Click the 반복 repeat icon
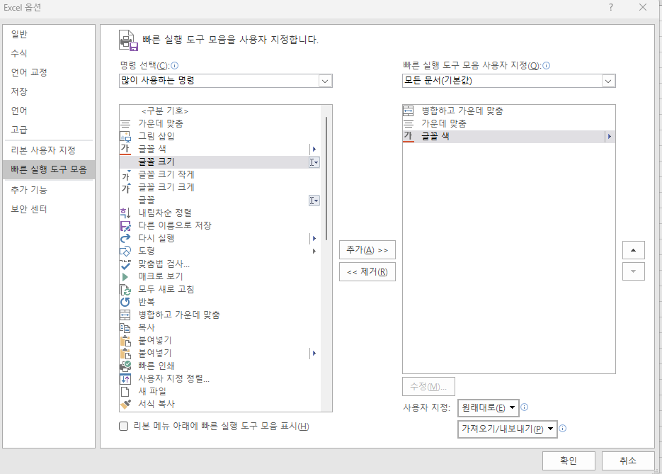Image resolution: width=662 pixels, height=474 pixels. point(125,302)
